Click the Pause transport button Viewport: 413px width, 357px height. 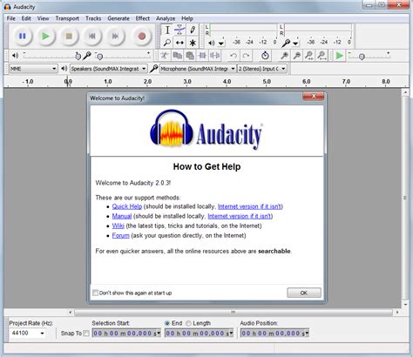(x=23, y=37)
